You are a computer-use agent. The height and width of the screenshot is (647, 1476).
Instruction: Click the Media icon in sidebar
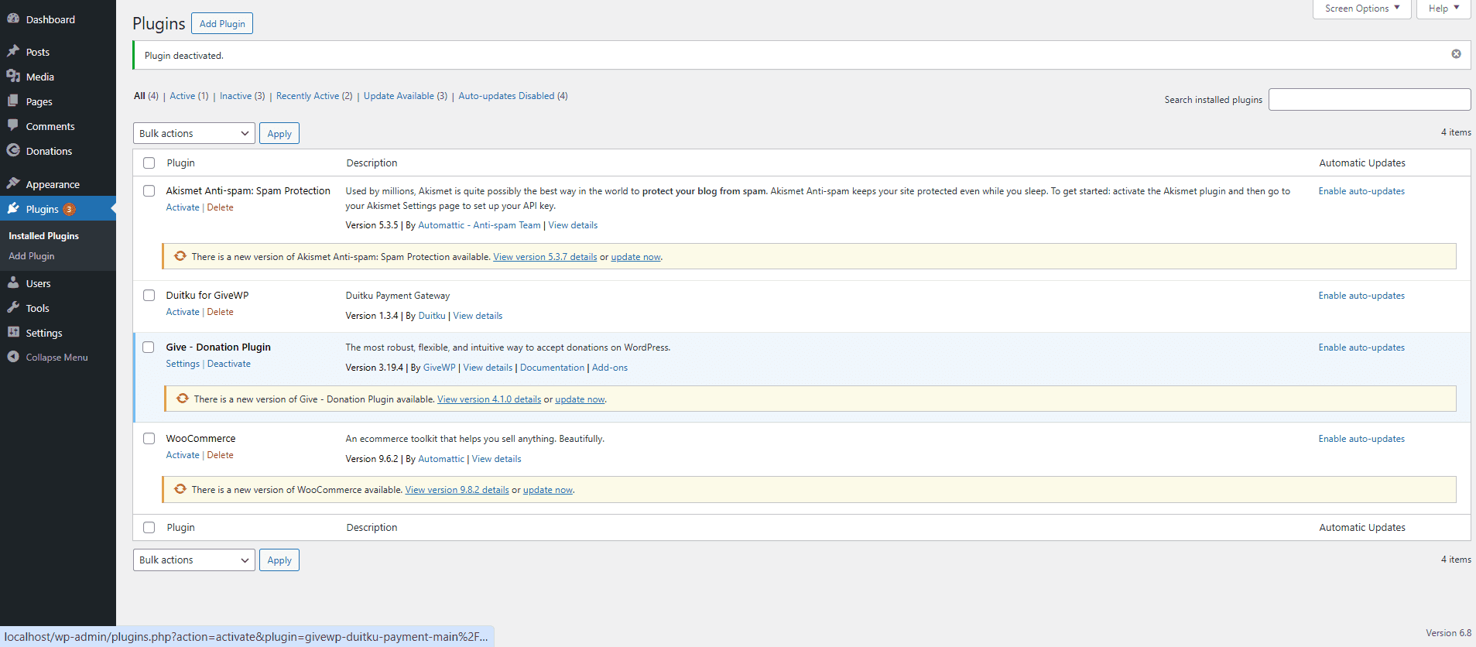[13, 76]
